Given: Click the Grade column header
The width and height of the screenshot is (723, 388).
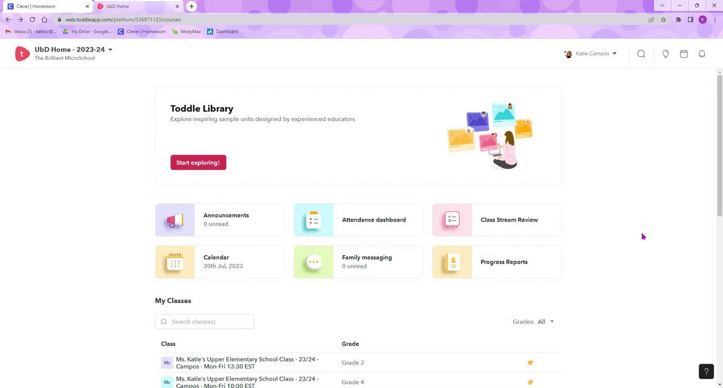Looking at the screenshot, I should 350,344.
